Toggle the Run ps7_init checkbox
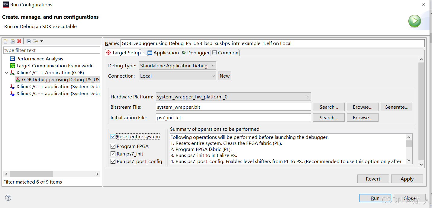This screenshot has height=208, width=432. 113,154
